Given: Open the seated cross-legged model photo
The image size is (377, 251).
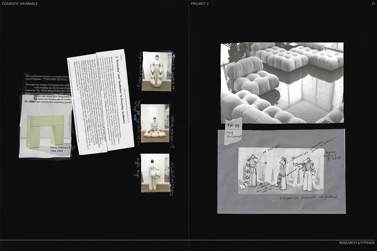Looking at the screenshot, I should [155, 123].
